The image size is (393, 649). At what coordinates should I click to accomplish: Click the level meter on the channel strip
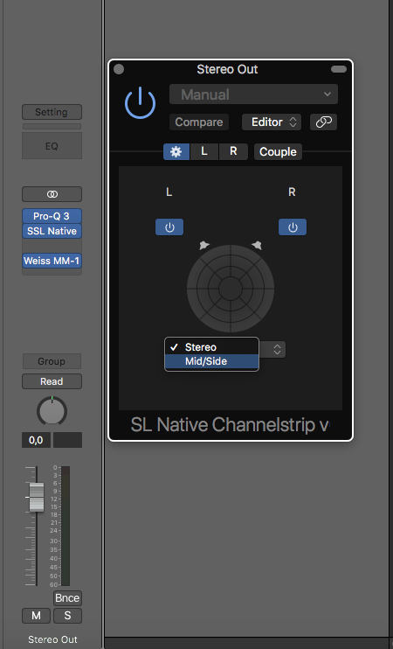65,526
